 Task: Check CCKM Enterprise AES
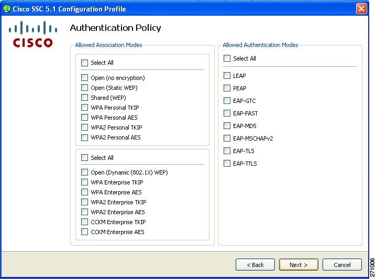(84, 232)
